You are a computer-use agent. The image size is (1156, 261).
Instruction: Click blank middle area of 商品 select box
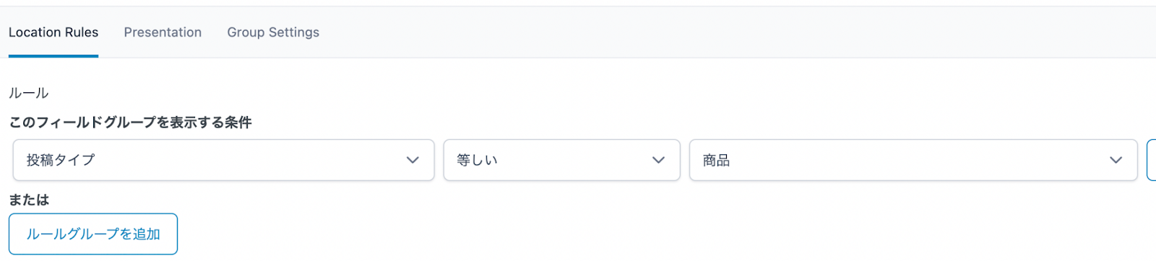[x=918, y=160]
